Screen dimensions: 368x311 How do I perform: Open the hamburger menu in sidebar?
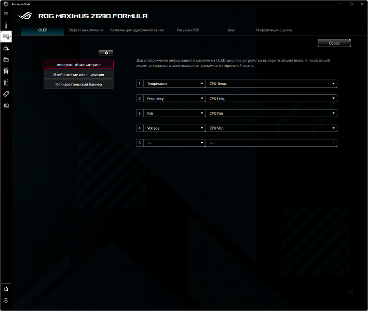pos(6,14)
